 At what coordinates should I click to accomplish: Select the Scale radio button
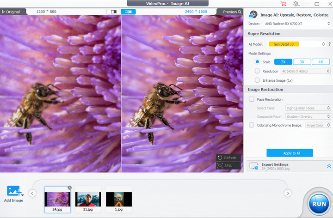click(257, 62)
